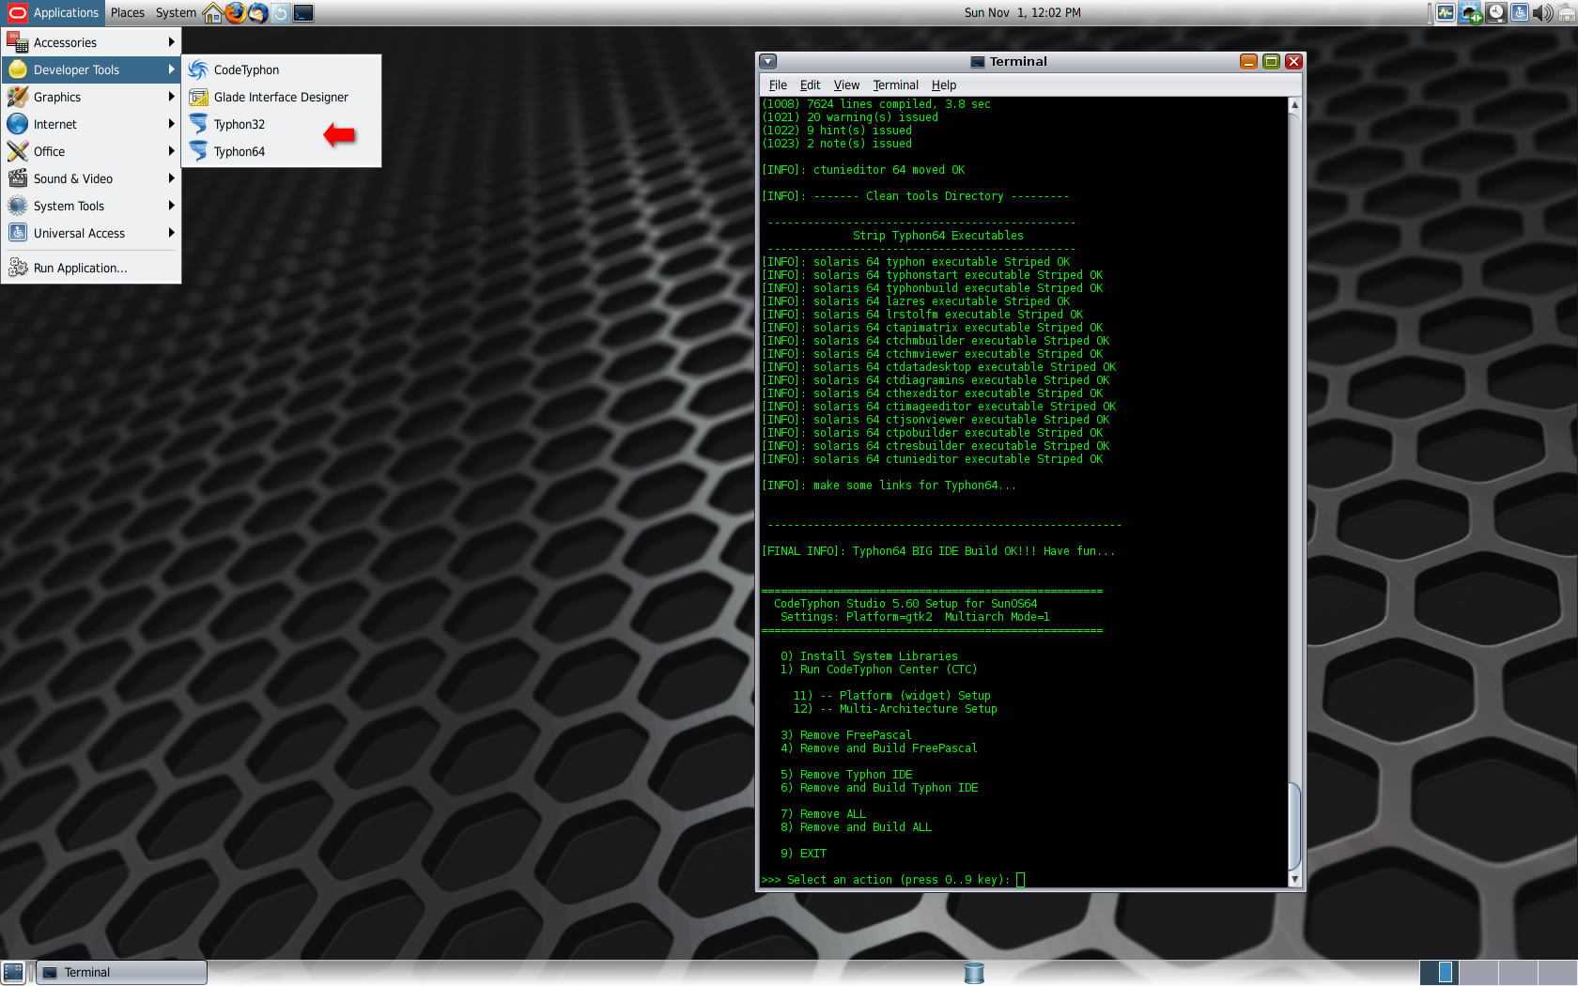Launch terminal from the top panel icon

click(303, 13)
